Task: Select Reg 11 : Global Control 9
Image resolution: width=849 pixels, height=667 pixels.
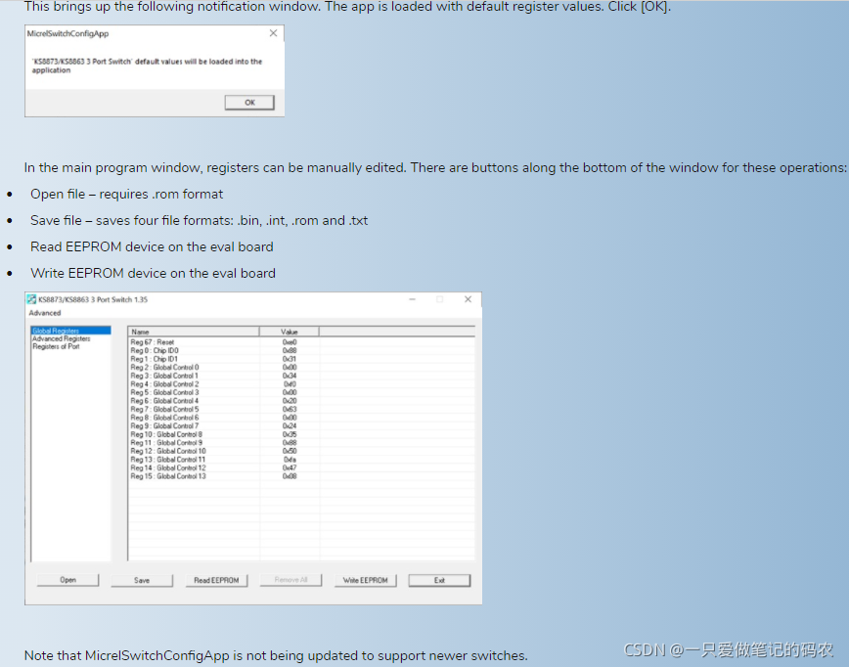Action: pos(301,443)
